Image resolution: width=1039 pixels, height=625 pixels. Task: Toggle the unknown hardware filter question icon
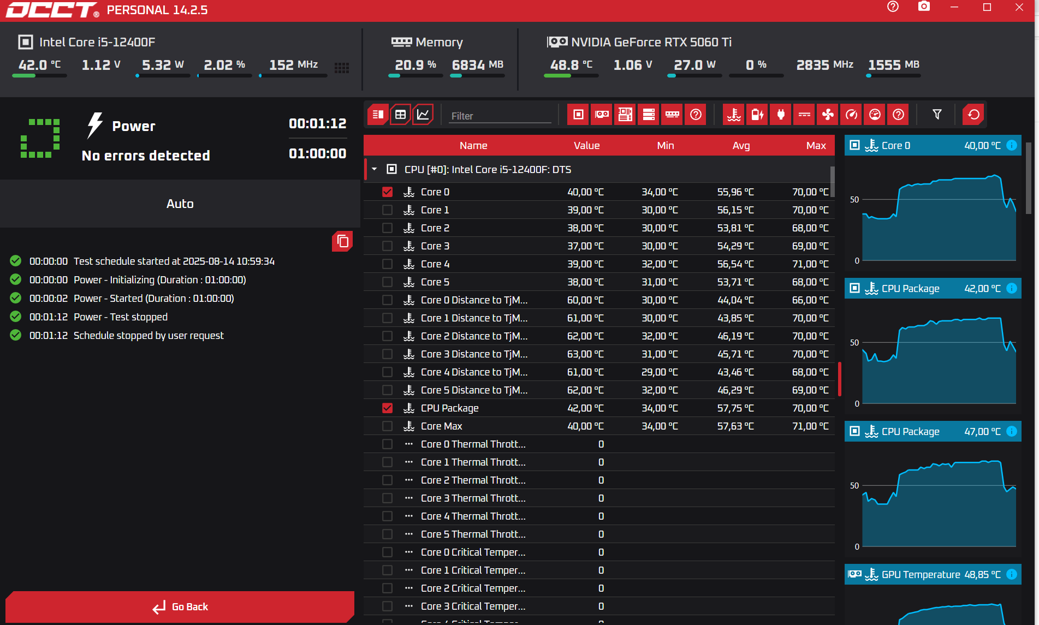pos(696,115)
